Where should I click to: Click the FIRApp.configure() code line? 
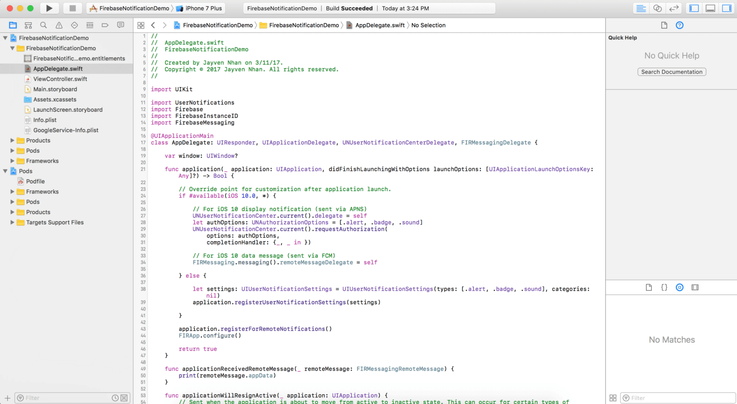coord(210,336)
